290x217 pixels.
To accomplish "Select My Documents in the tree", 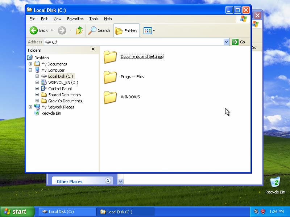I will (x=54, y=64).
